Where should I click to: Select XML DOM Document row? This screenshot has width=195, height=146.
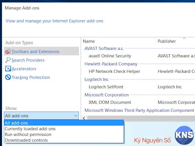click(110, 103)
